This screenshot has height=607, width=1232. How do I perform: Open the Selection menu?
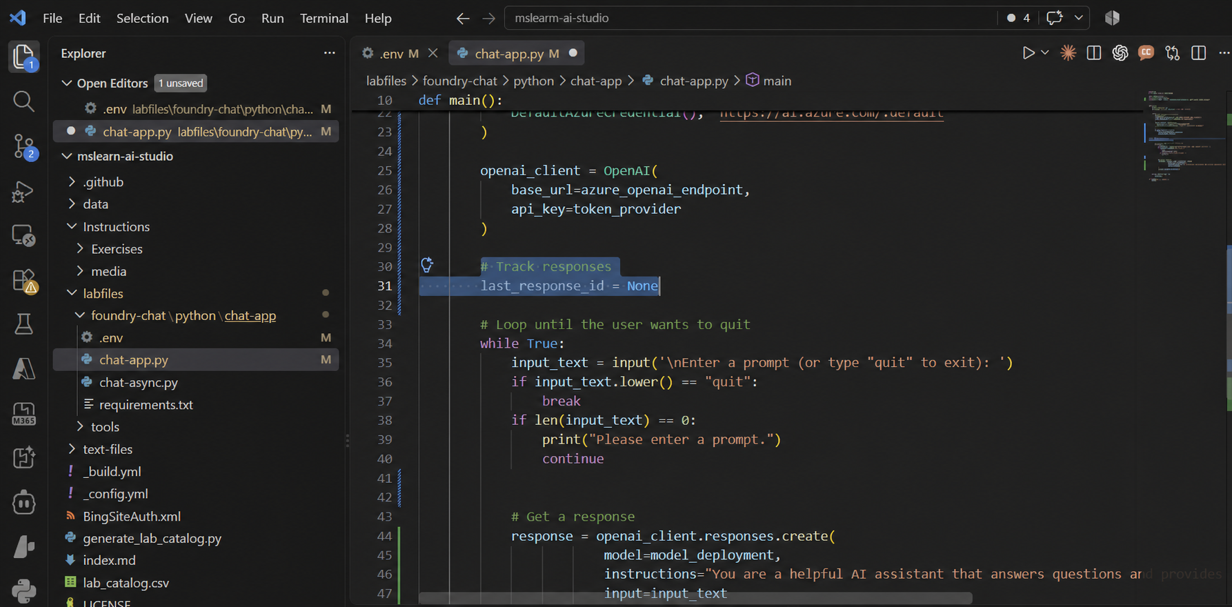tap(142, 19)
